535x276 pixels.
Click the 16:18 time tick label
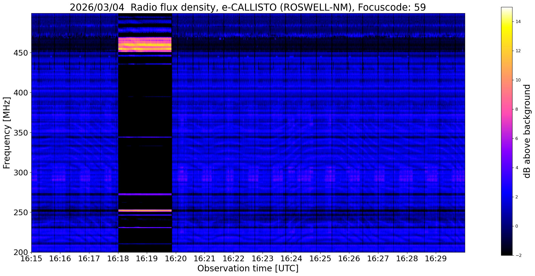pyautogui.click(x=118, y=258)
